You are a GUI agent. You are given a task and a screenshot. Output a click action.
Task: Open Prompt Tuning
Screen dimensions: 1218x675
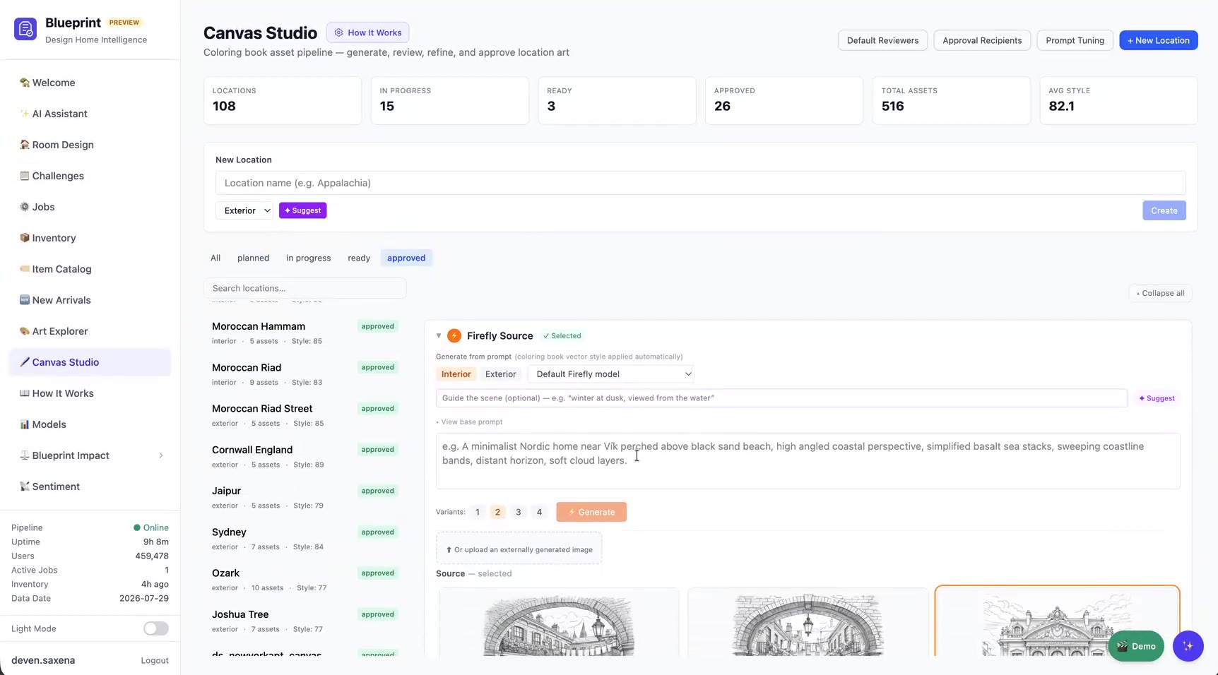(1075, 40)
